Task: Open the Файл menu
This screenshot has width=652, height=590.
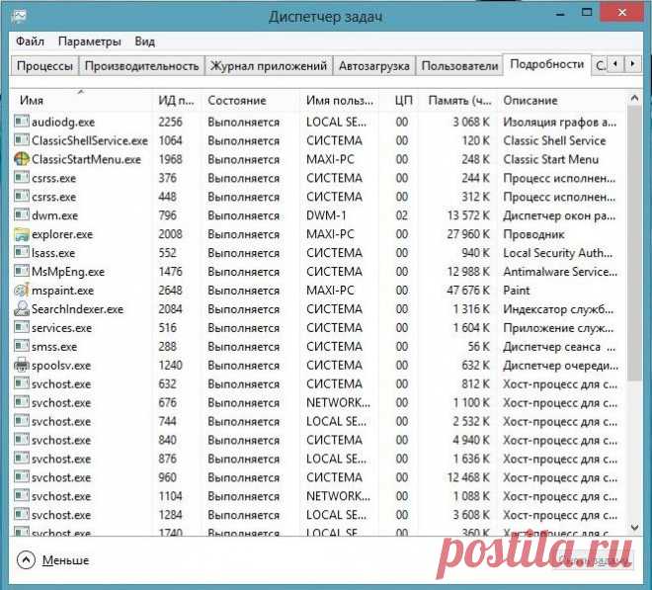Action: 30,42
